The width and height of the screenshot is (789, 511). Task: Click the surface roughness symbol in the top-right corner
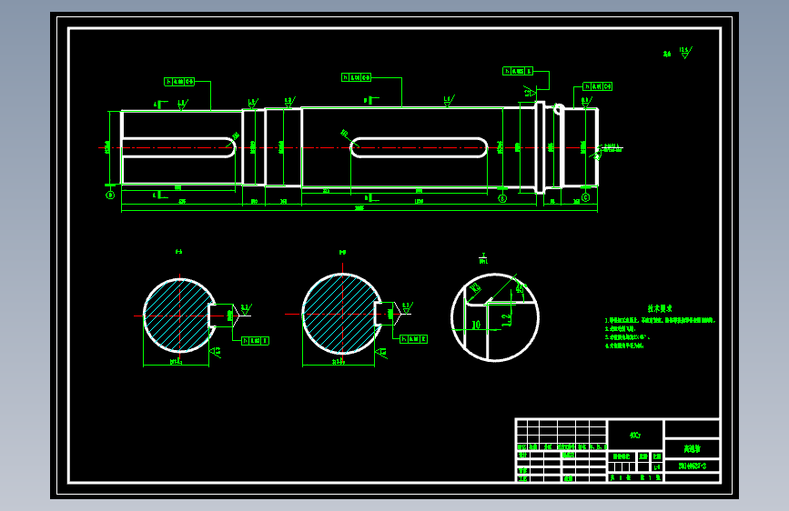[685, 53]
